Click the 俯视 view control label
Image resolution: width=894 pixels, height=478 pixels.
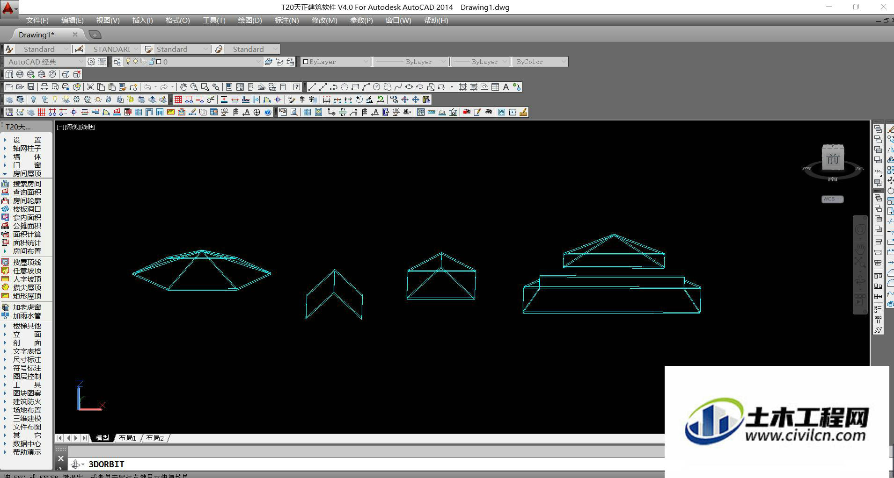[x=72, y=127]
